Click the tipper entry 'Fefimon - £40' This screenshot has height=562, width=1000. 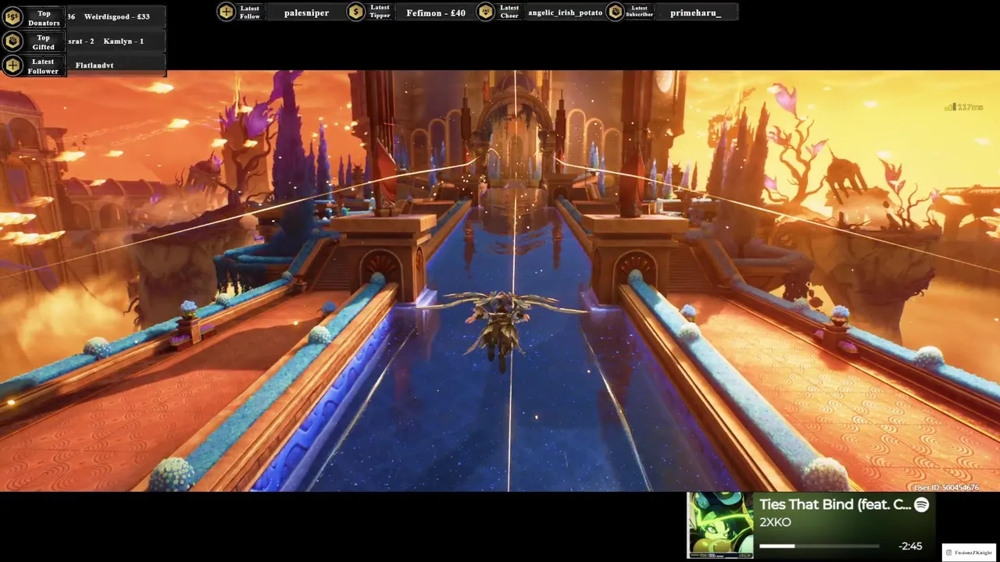[x=436, y=12]
